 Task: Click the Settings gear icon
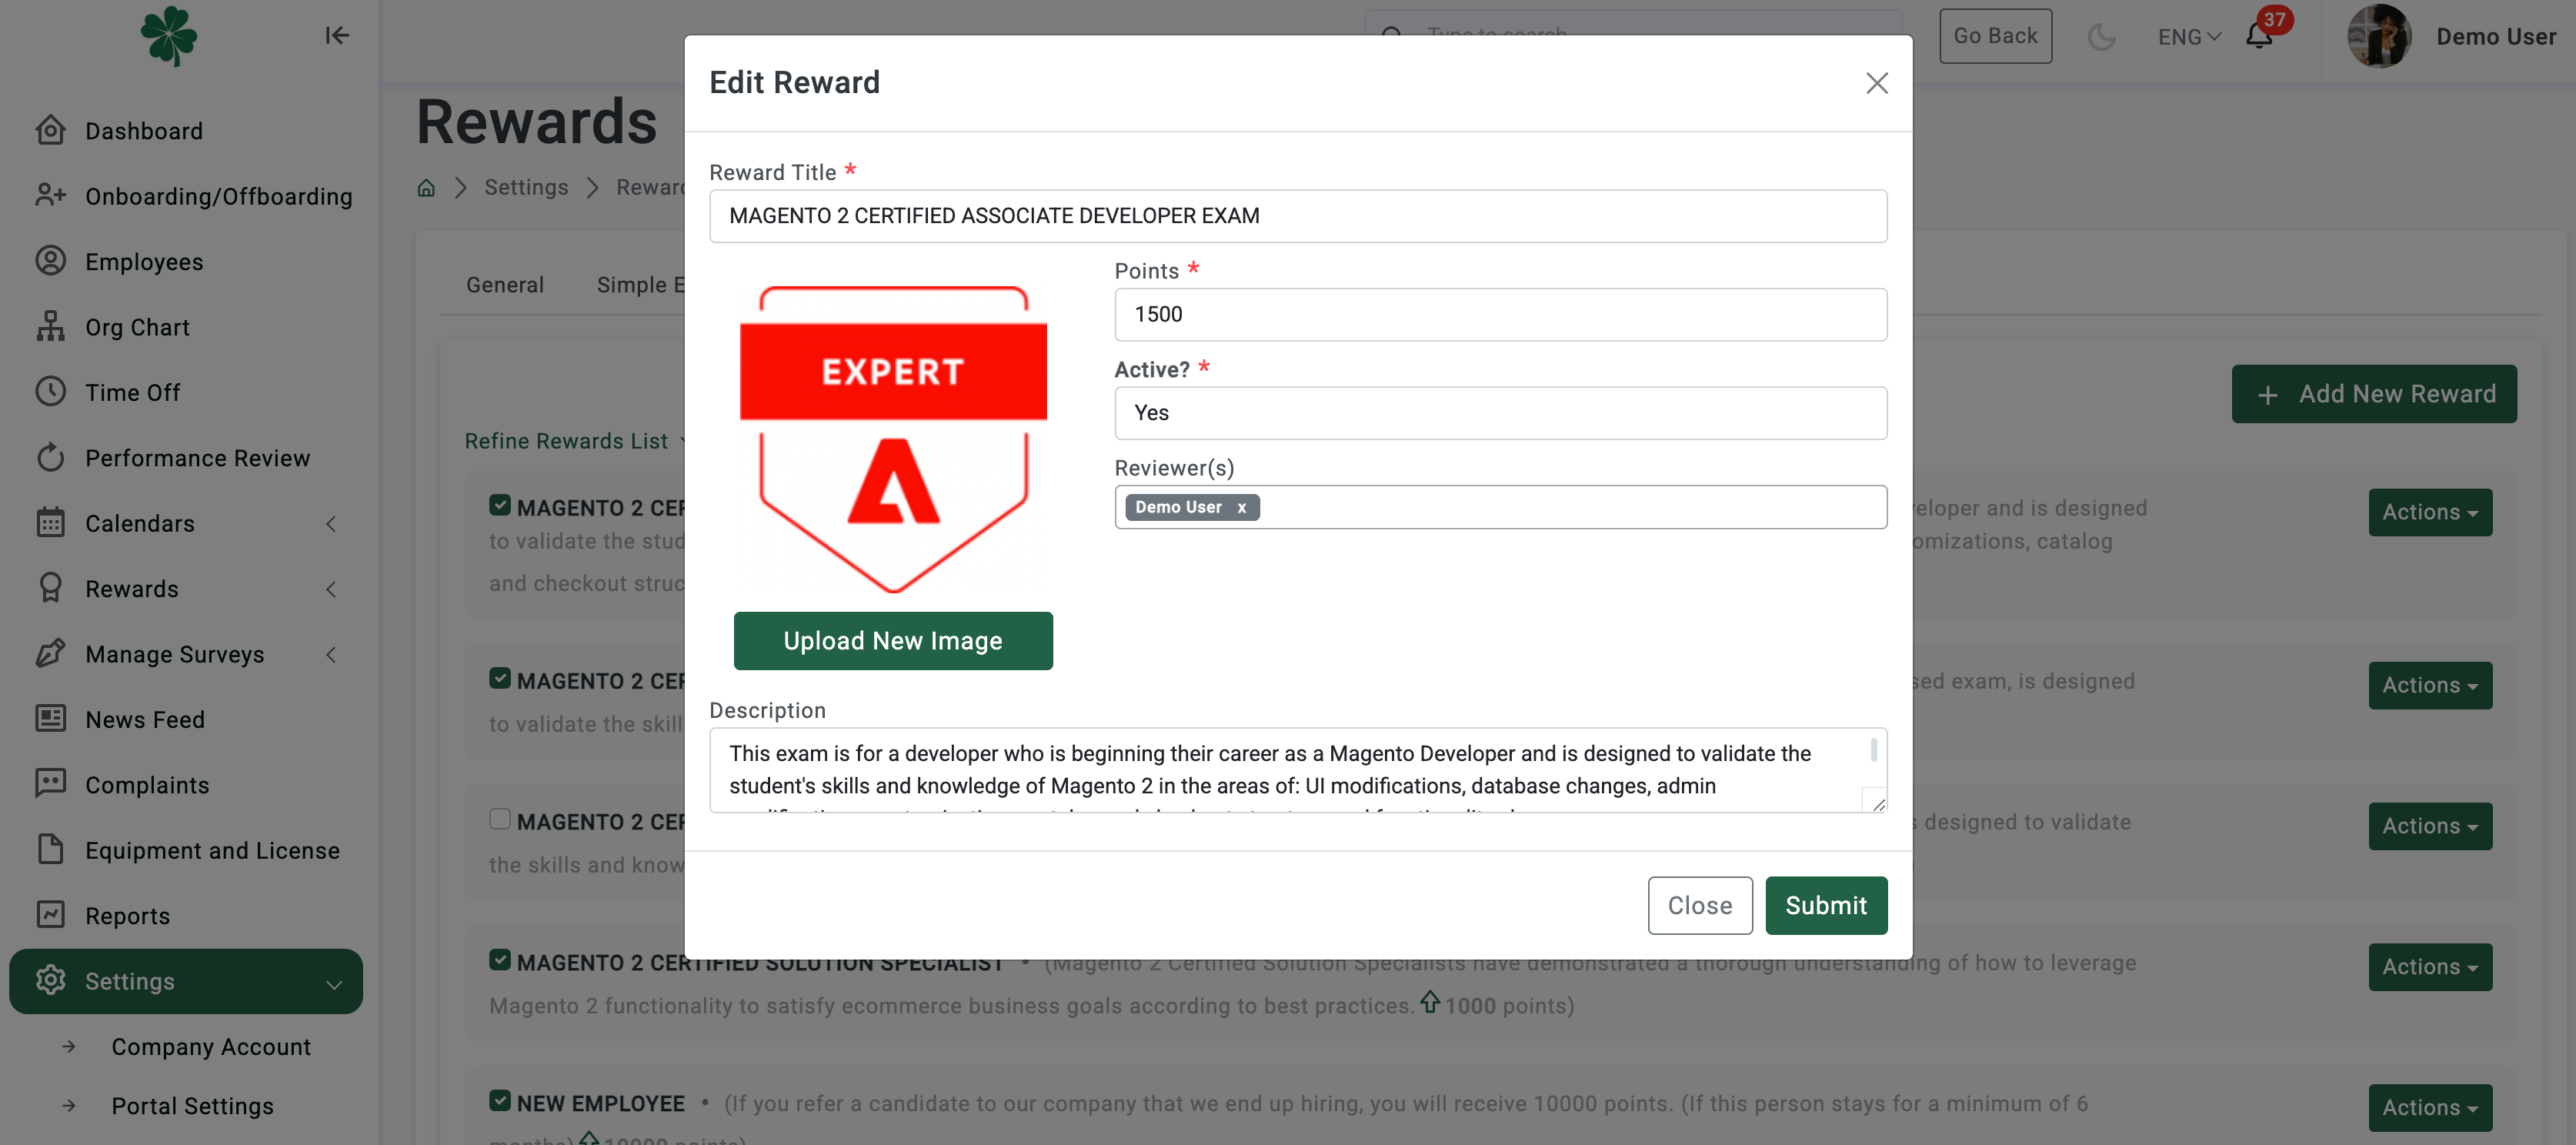[50, 981]
